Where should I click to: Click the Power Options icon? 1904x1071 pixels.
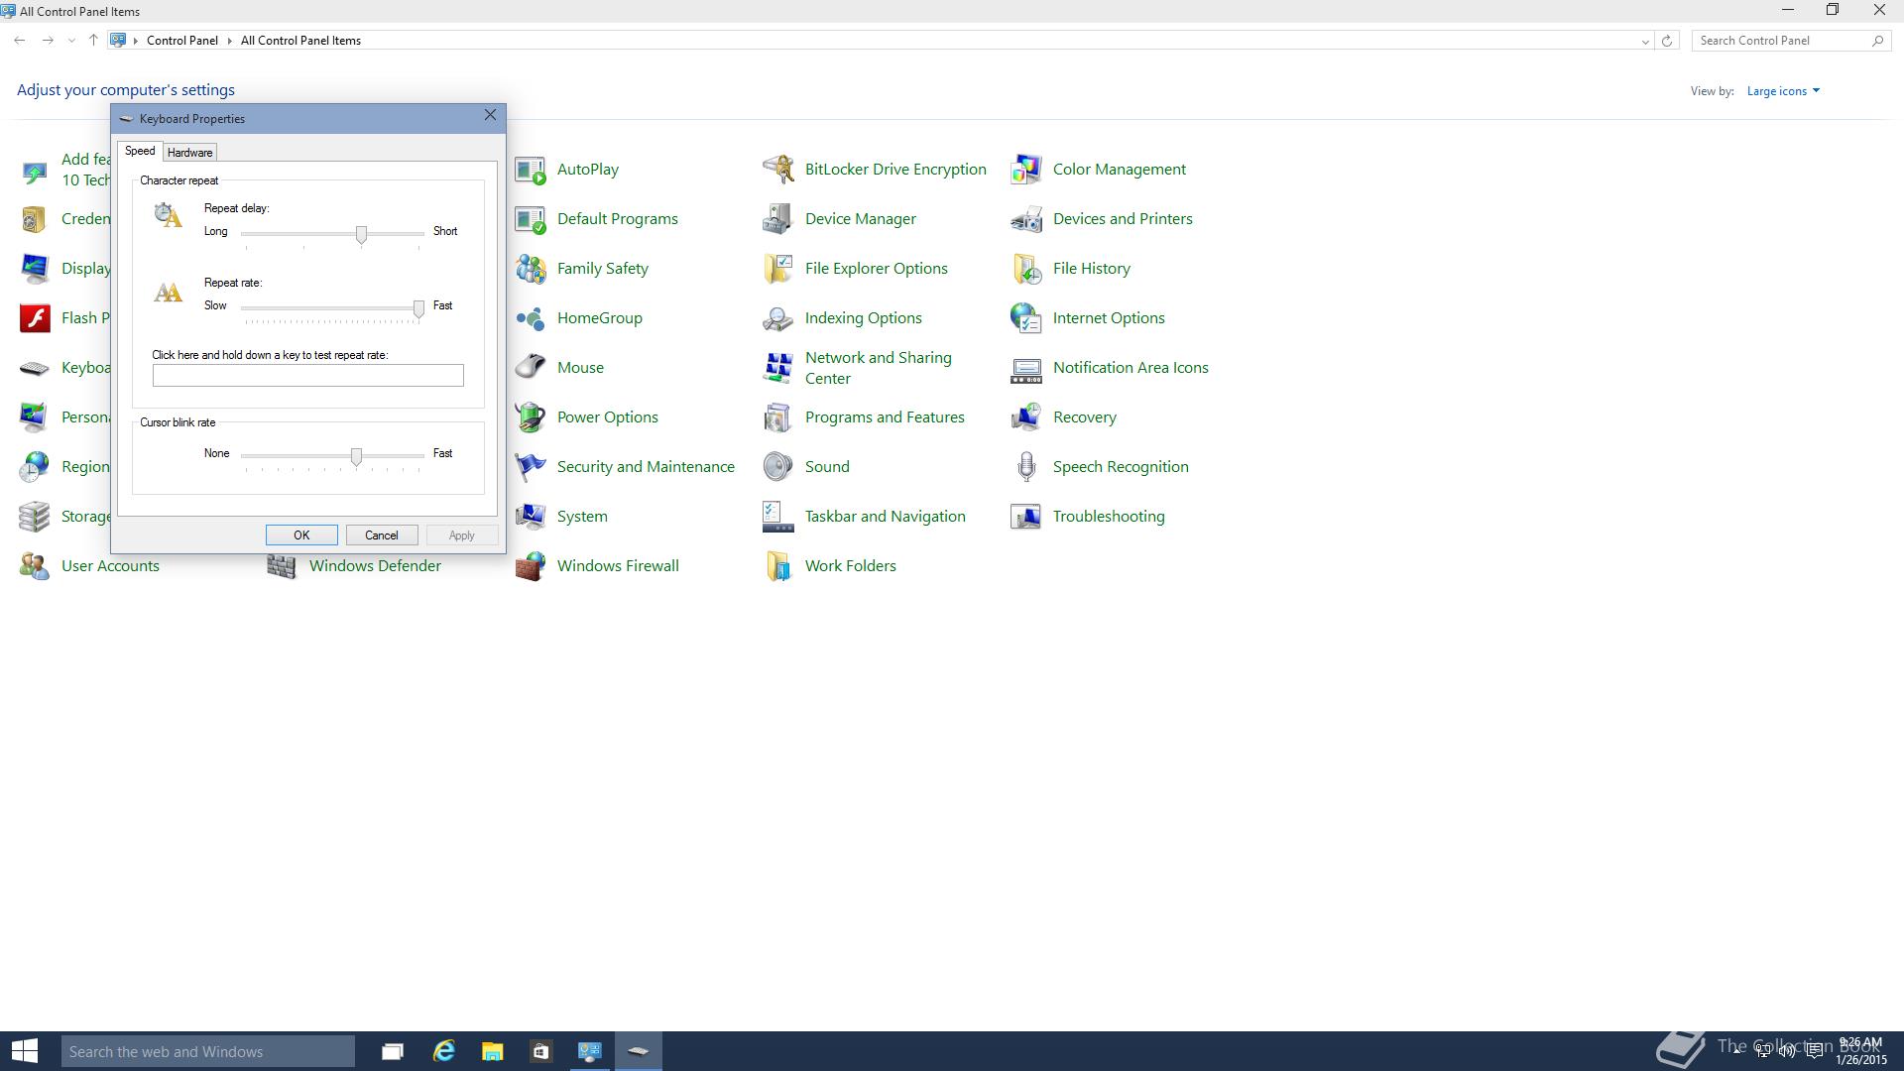pos(531,417)
